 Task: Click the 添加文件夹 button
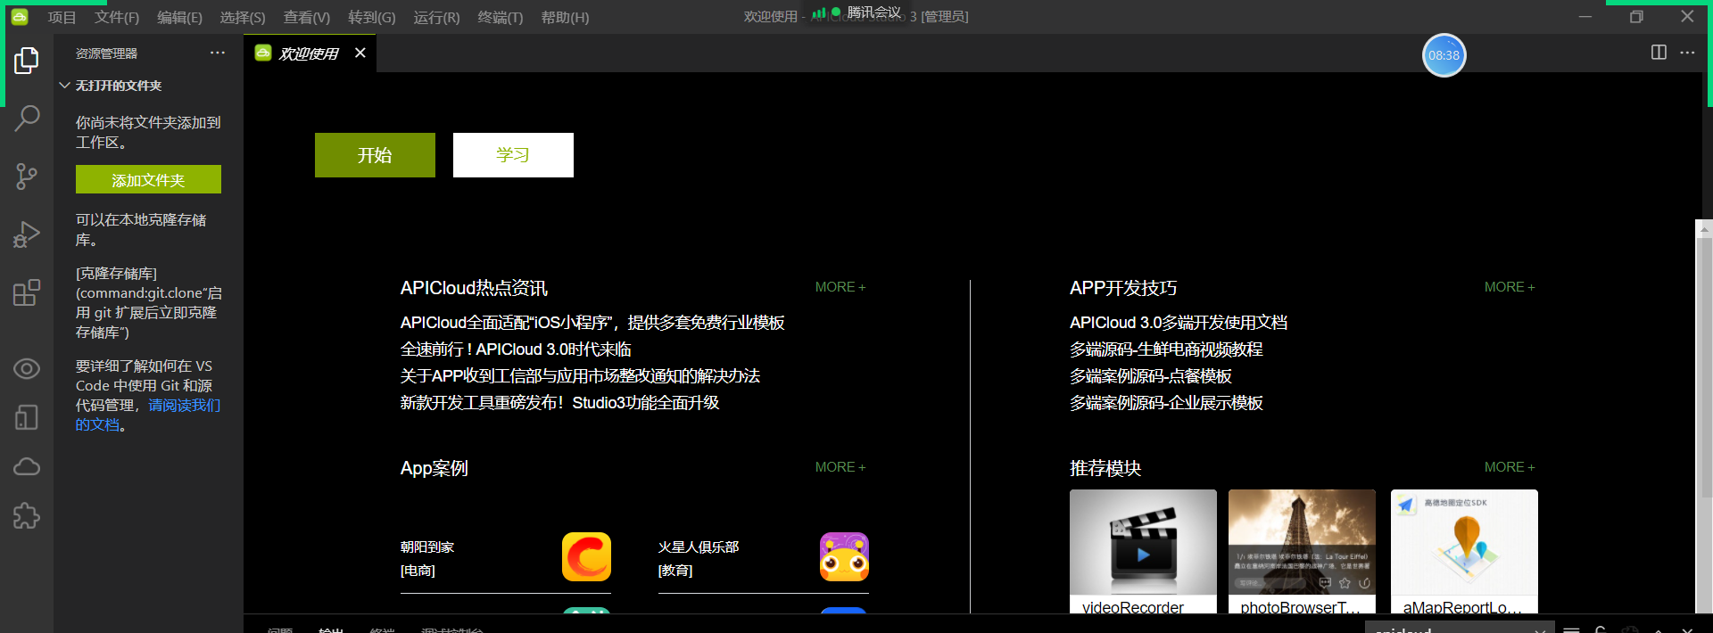[x=148, y=179]
